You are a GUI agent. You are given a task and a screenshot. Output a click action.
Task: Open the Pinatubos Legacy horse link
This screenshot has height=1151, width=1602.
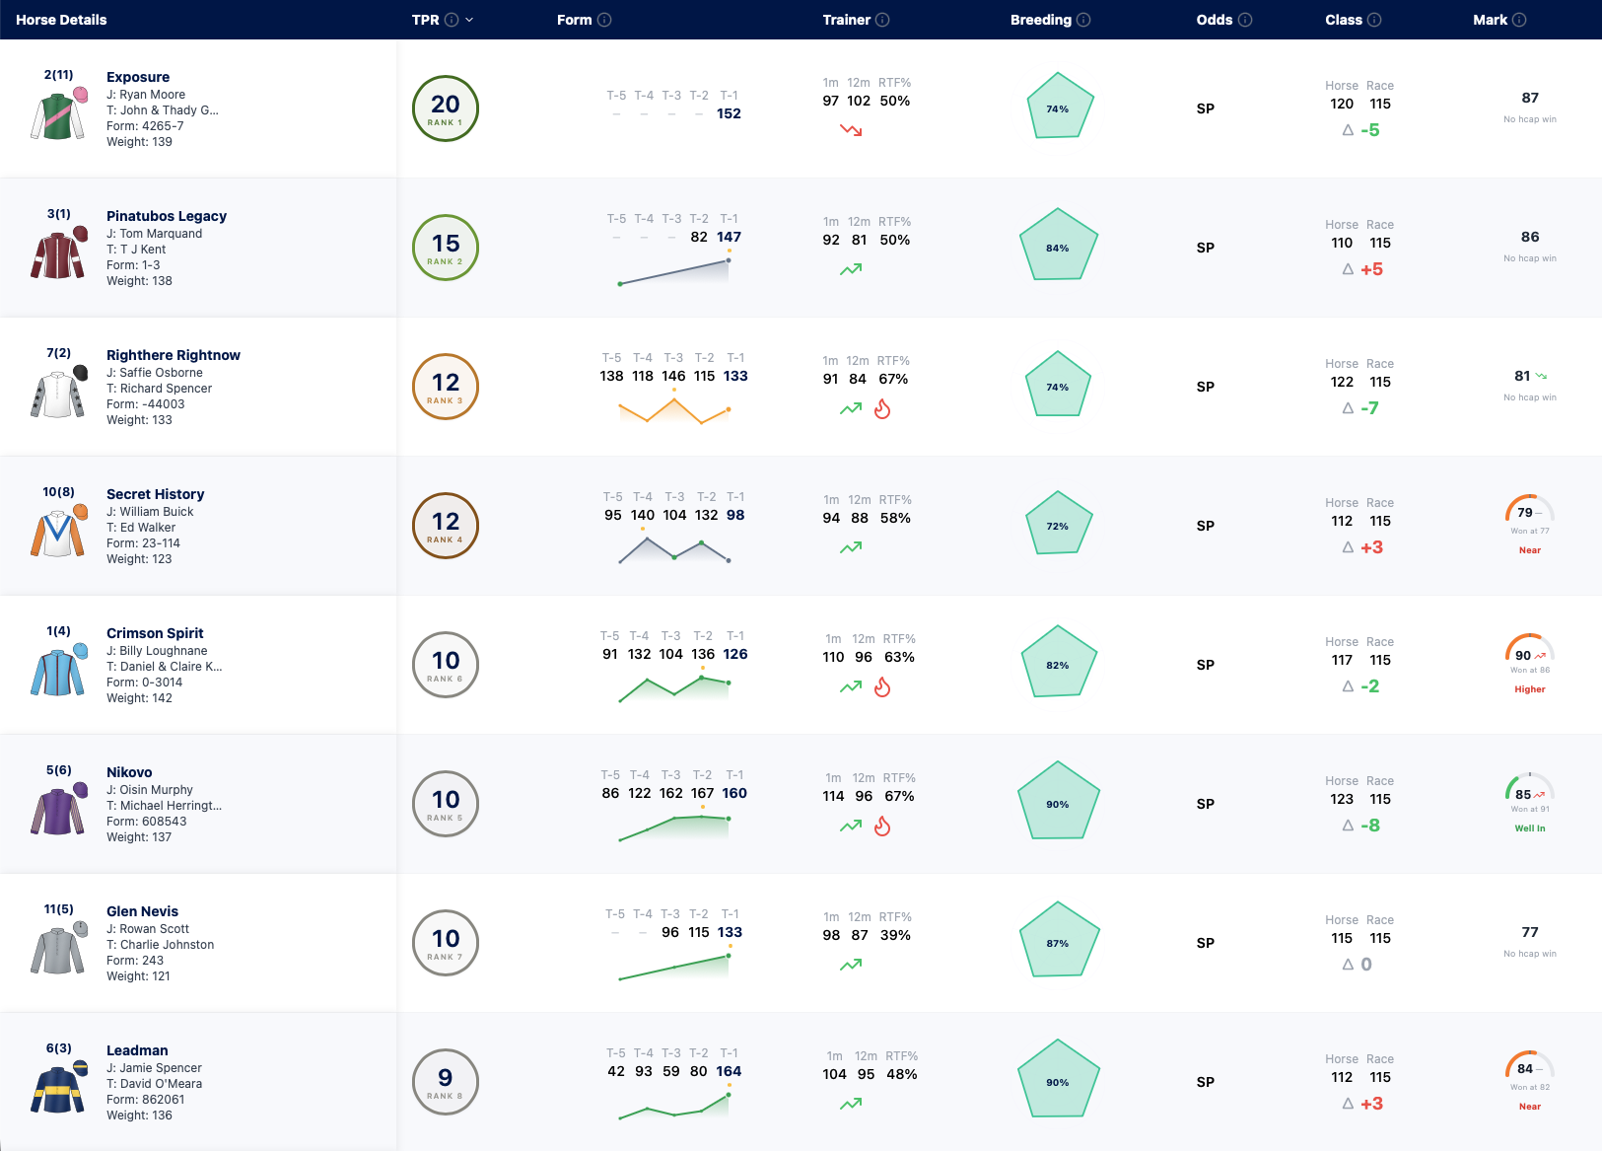tap(167, 216)
